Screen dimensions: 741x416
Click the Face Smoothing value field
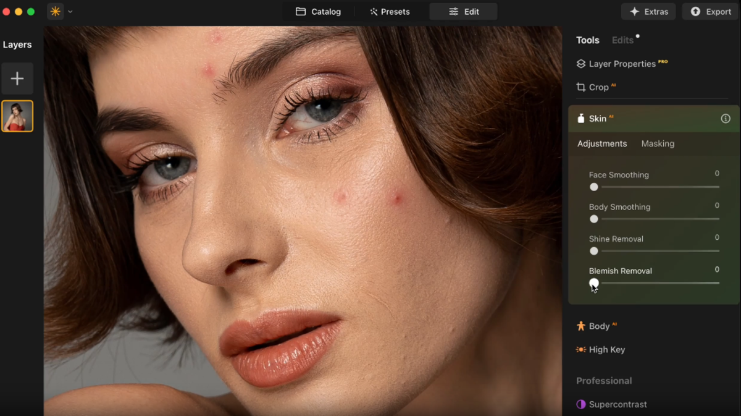(717, 174)
